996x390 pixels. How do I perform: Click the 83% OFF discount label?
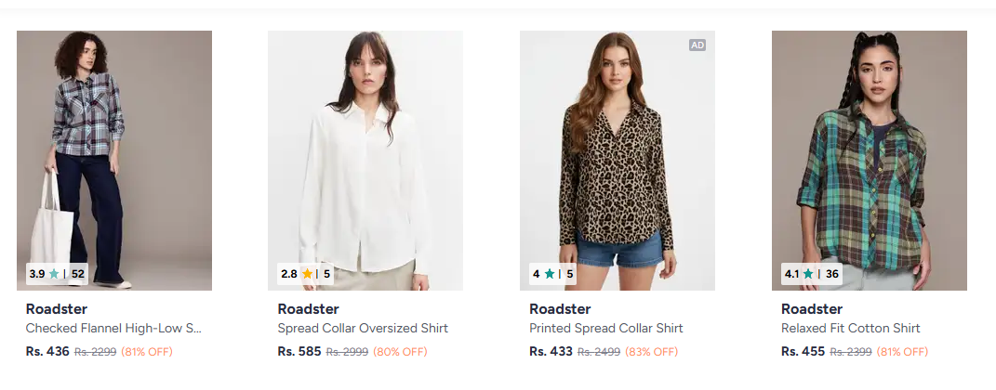tap(652, 353)
